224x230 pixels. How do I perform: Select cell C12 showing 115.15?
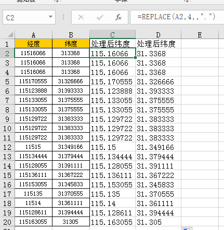click(112, 147)
